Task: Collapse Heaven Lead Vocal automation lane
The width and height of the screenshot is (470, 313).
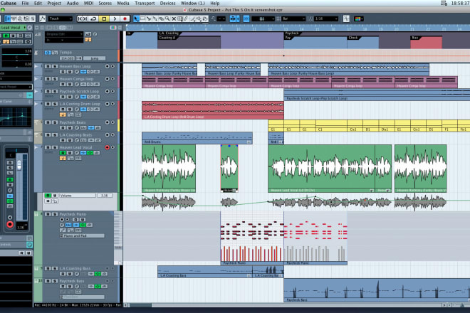Action: [36, 147]
